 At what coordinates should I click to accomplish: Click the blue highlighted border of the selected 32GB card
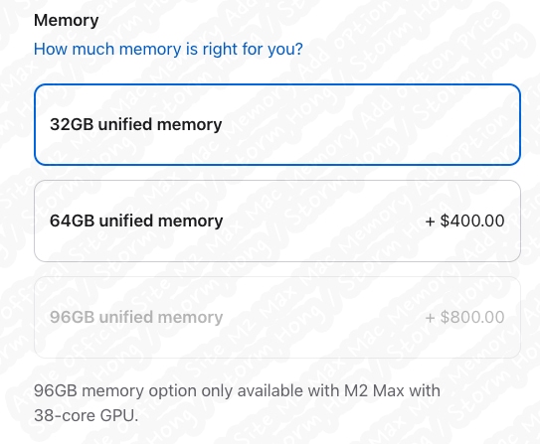click(277, 84)
